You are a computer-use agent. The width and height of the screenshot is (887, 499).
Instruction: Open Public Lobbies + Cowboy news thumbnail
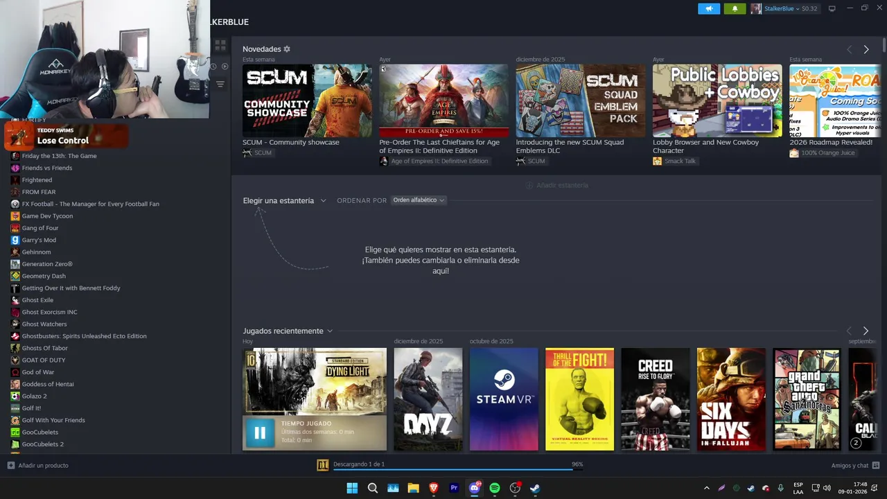(x=717, y=100)
